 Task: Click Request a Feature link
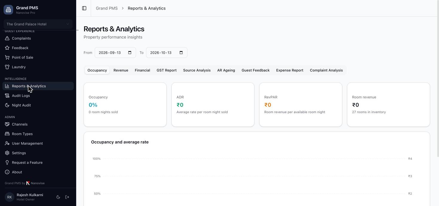(38, 162)
